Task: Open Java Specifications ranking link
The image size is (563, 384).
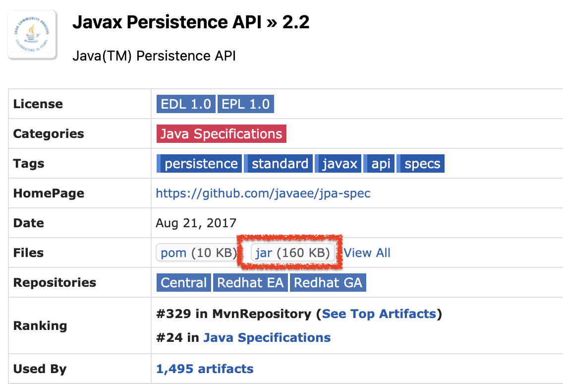Action: pos(267,338)
